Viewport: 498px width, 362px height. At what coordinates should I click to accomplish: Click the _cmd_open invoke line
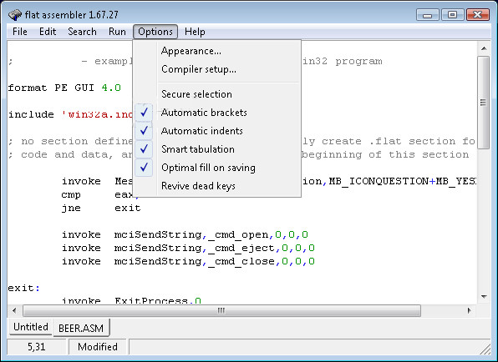(x=185, y=235)
